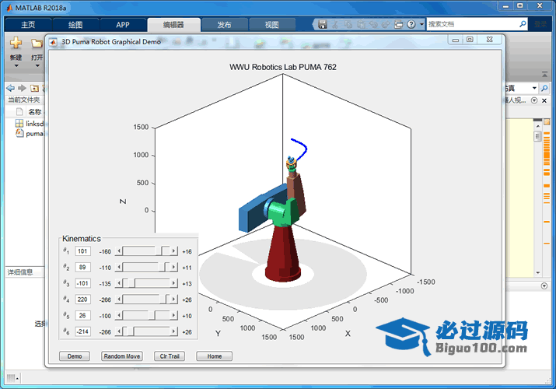Click the up-one-folder icon in the path bar
The image size is (556, 389).
(34, 88)
